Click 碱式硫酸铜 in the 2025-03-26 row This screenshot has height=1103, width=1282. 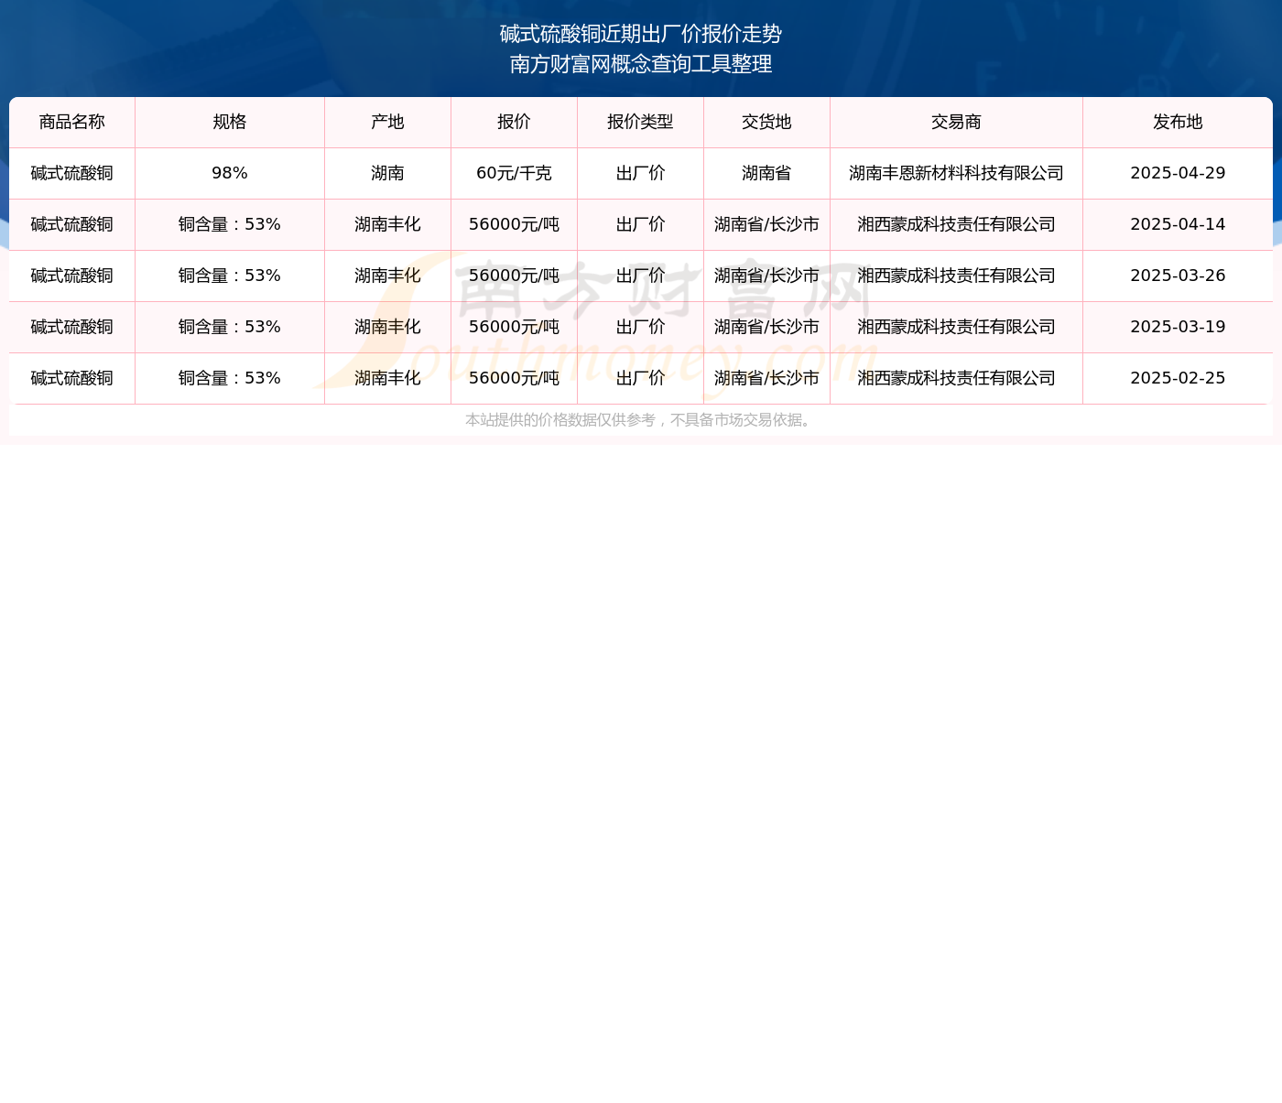72,276
